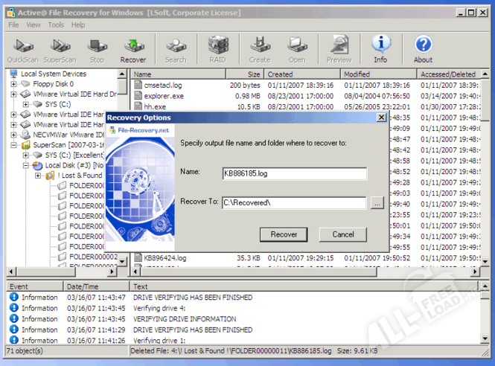Expand the first VMware Virtual IDE Hard Drive node
The height and width of the screenshot is (366, 495).
(13, 94)
